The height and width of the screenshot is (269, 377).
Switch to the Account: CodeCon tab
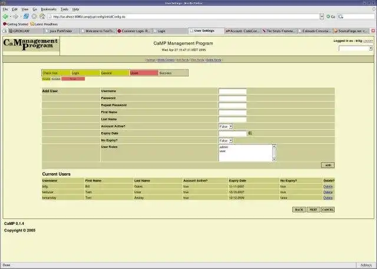click(243, 31)
